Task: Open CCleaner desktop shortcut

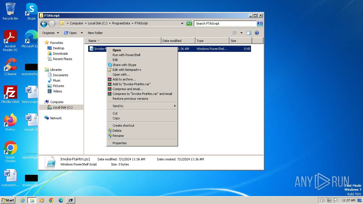Action: click(x=10, y=67)
